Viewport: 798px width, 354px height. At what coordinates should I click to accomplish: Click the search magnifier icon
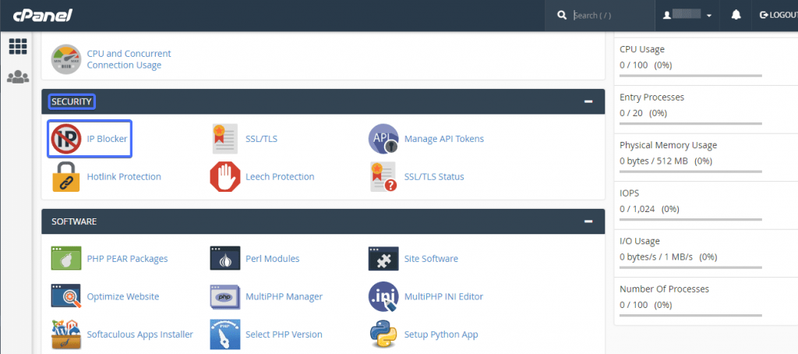pyautogui.click(x=562, y=16)
